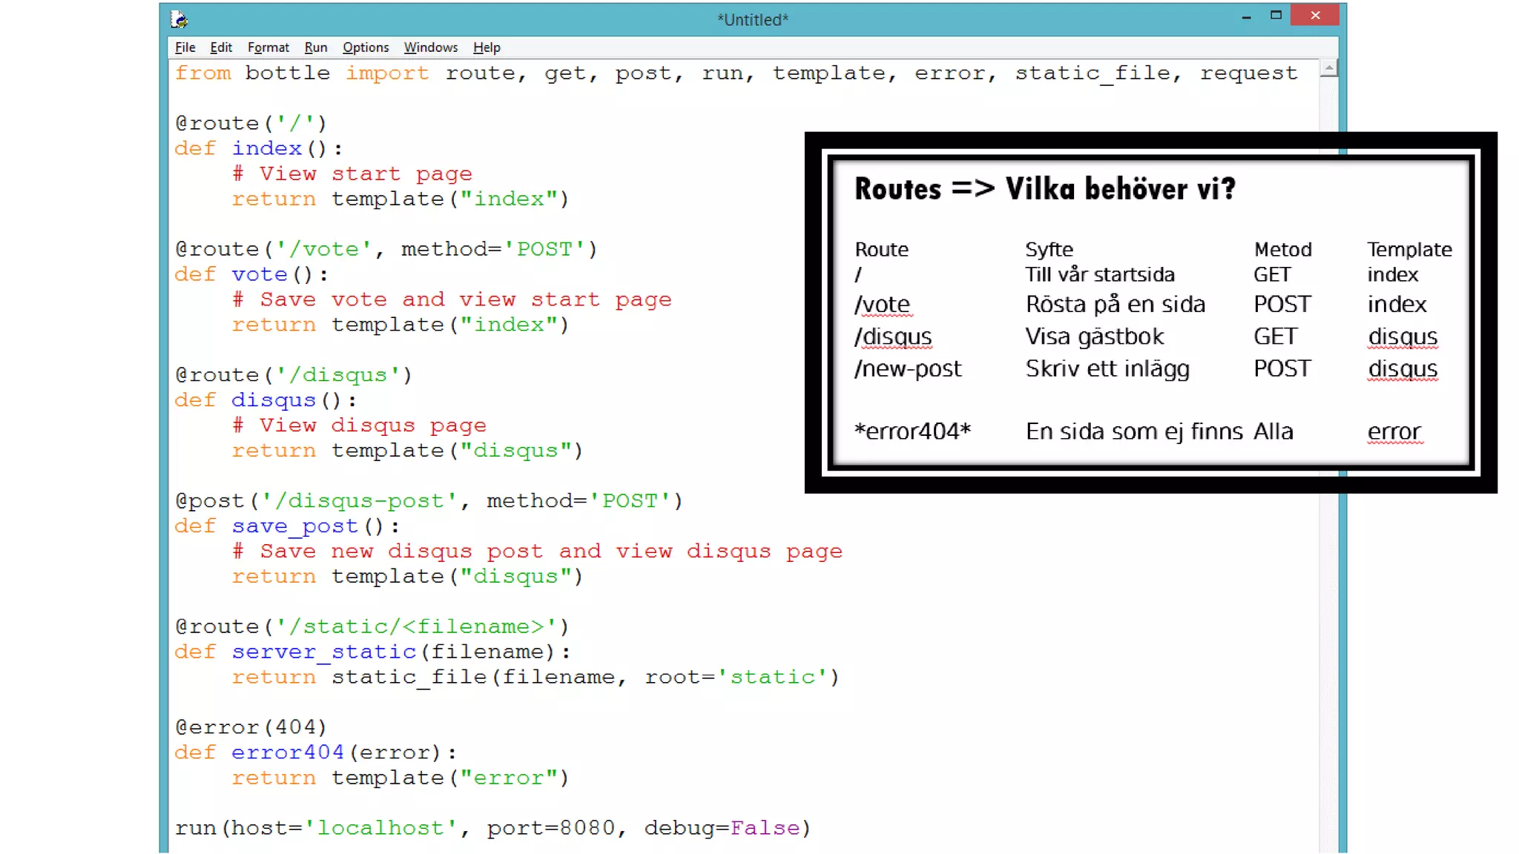The width and height of the screenshot is (1519, 854).
Task: Click the '/disqus' route in the table
Action: 892,337
